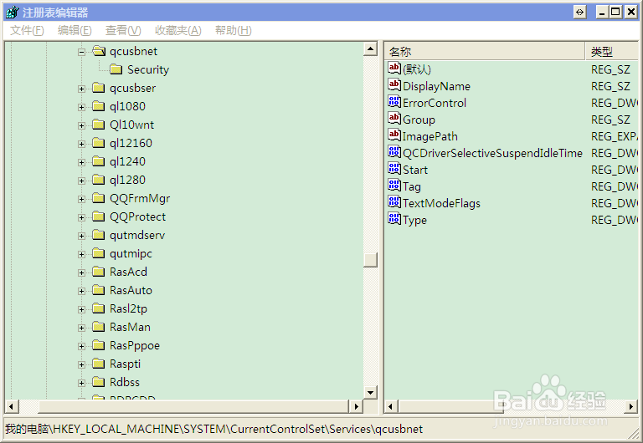Viewport: 643px width, 443px height.
Task: Click the string icon beside ImagePath
Action: point(394,135)
